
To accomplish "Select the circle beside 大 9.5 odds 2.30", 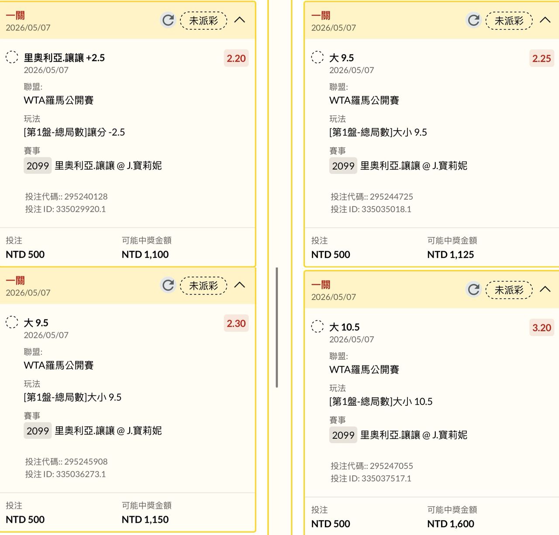I will pos(12,322).
